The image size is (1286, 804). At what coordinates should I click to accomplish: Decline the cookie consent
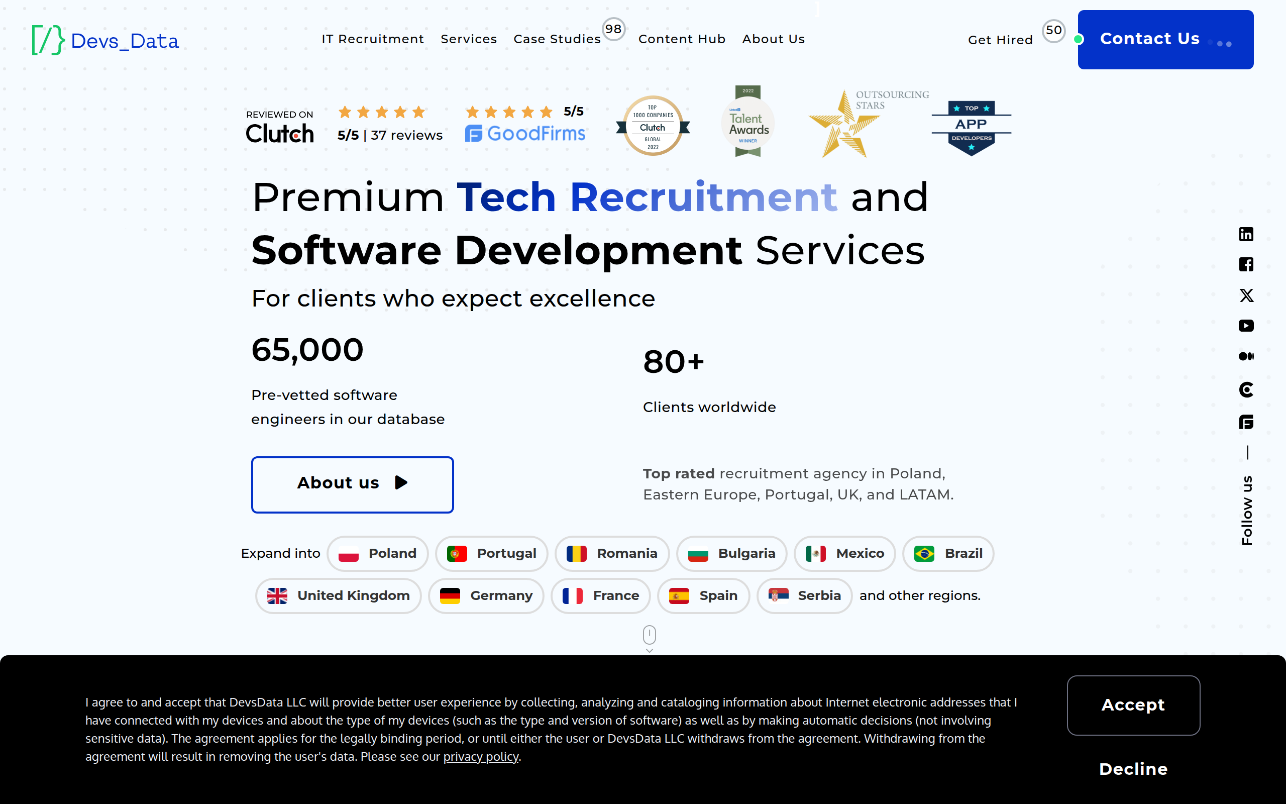(1133, 769)
